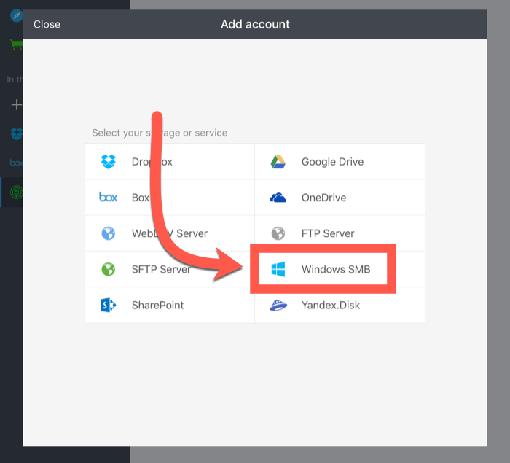Open the compass browser icon in sidebar
The height and width of the screenshot is (463, 510).
click(x=16, y=15)
